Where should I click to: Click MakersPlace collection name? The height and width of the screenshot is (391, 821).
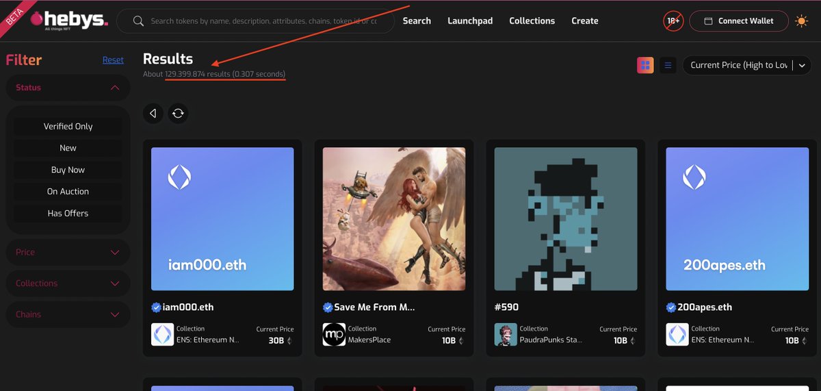369,340
